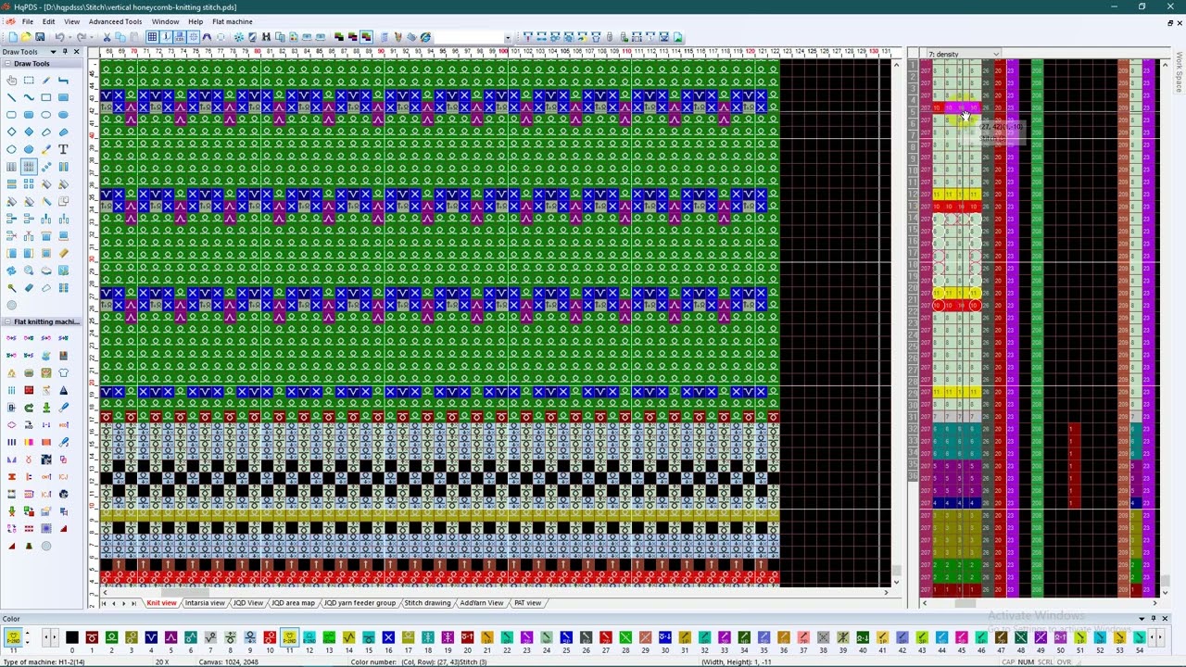This screenshot has height=667, width=1186.
Task: Click 'Type of machine' status text
Action: (44, 662)
